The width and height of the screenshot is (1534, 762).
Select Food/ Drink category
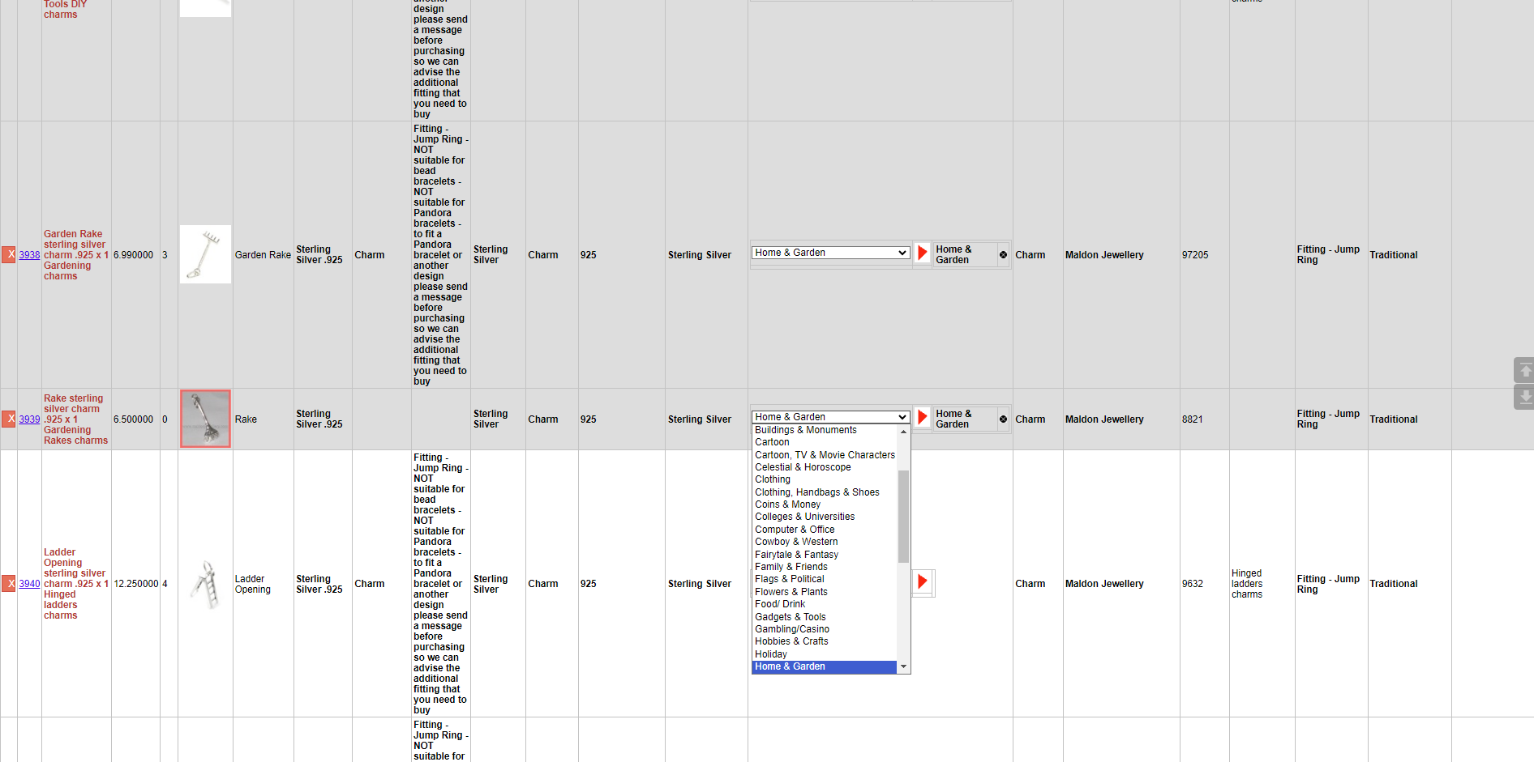point(824,604)
